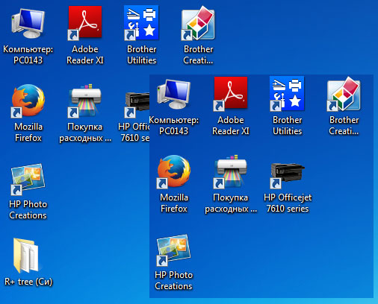The image size is (378, 304).
Task: Launch Brother Utilities from the outer desktop icons
Action: pyautogui.click(x=141, y=23)
